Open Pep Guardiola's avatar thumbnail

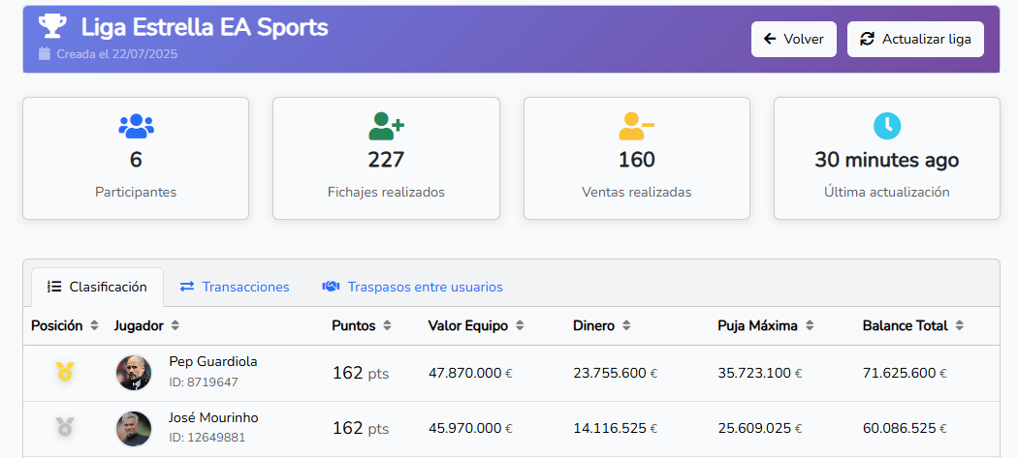pyautogui.click(x=134, y=372)
